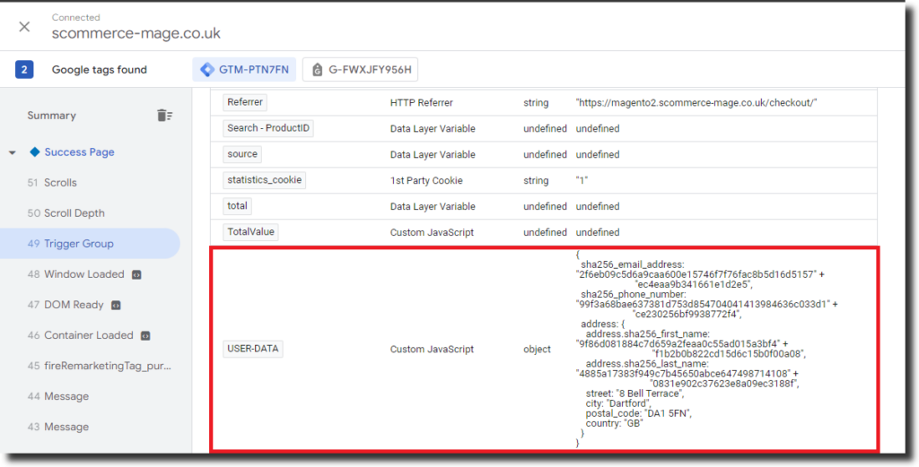The image size is (919, 467).
Task: Close the Tag Assistant debug session
Action: click(x=24, y=27)
